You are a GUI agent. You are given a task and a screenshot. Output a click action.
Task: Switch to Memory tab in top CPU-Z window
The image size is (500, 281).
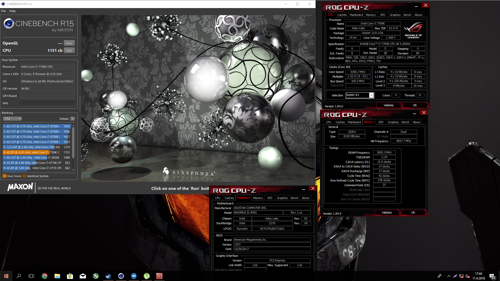click(371, 15)
